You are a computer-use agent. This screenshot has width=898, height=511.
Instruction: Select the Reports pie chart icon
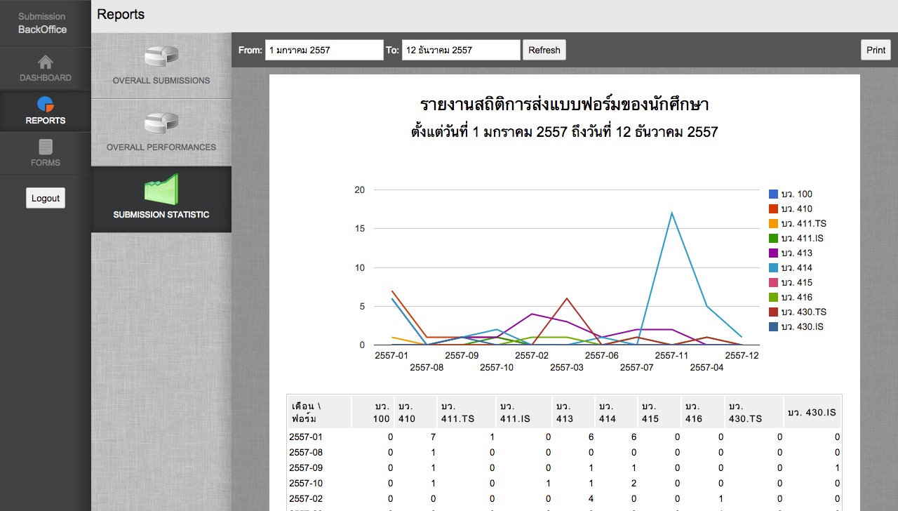point(45,105)
